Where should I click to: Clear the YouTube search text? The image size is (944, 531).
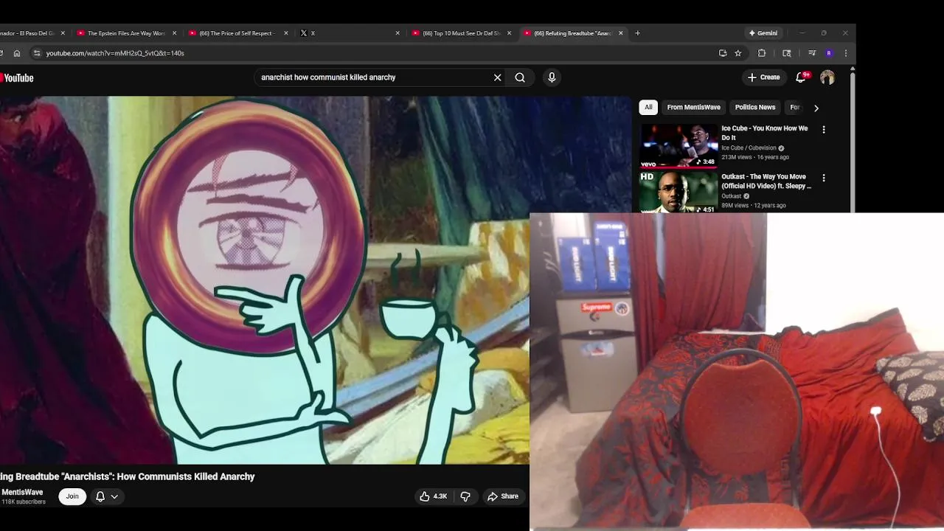(x=498, y=77)
